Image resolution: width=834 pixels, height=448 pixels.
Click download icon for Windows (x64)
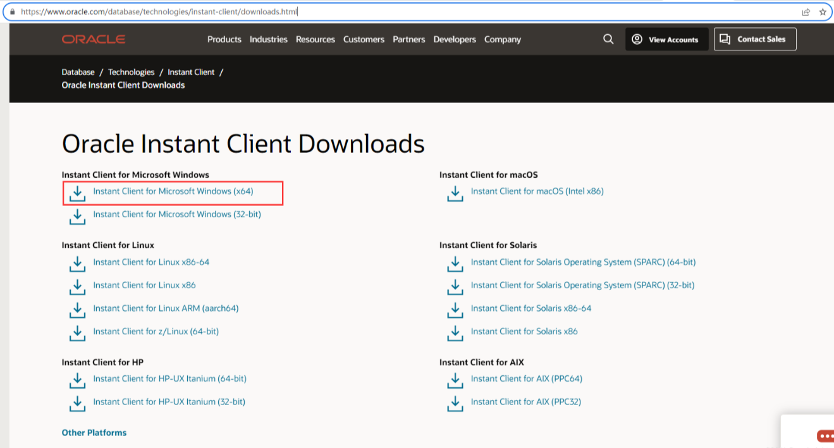click(x=77, y=193)
